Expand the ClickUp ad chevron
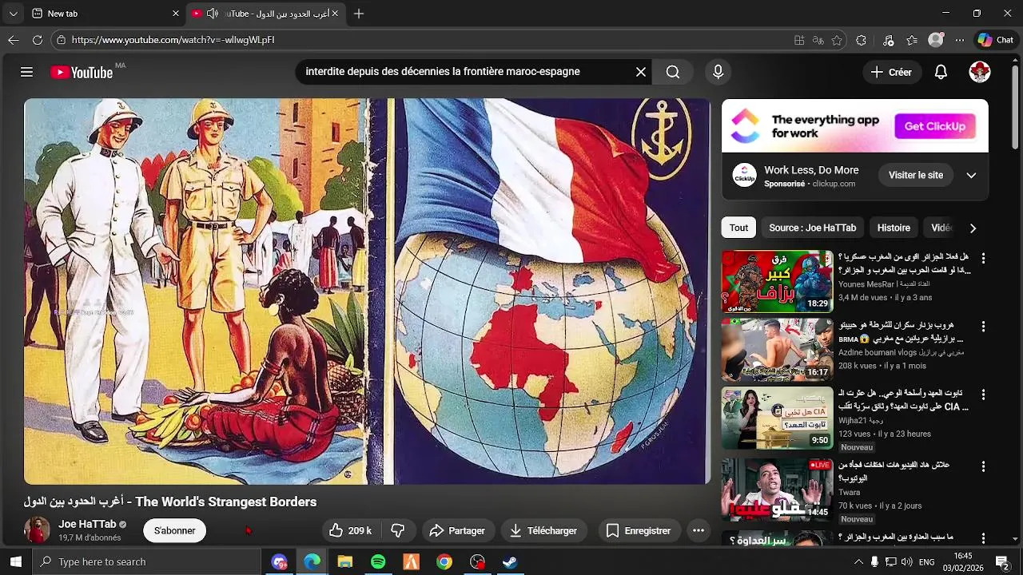This screenshot has height=575, width=1023. [x=971, y=175]
